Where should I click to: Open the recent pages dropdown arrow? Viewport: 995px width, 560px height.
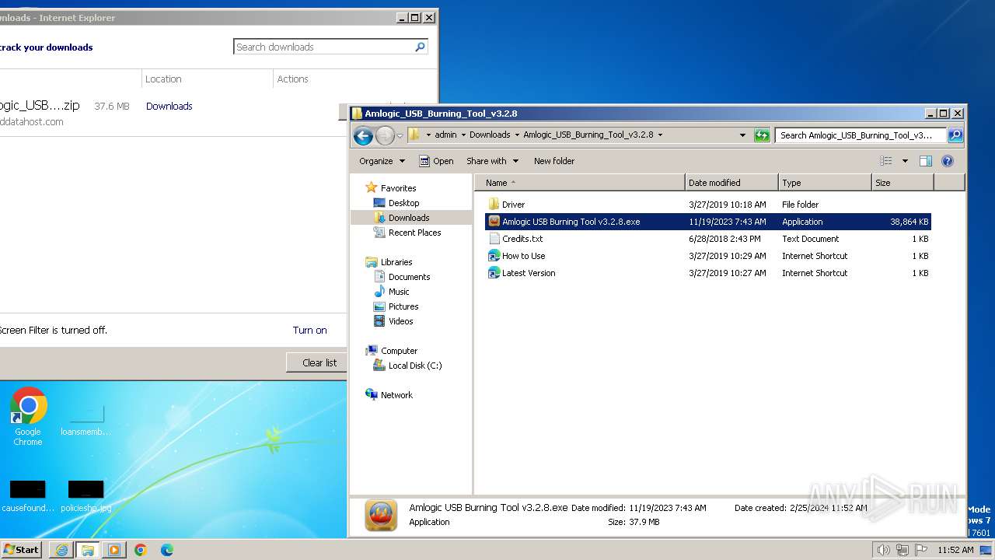(400, 135)
